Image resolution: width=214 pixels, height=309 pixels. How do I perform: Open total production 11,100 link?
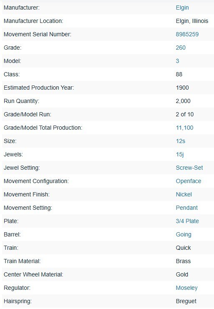coord(185,128)
